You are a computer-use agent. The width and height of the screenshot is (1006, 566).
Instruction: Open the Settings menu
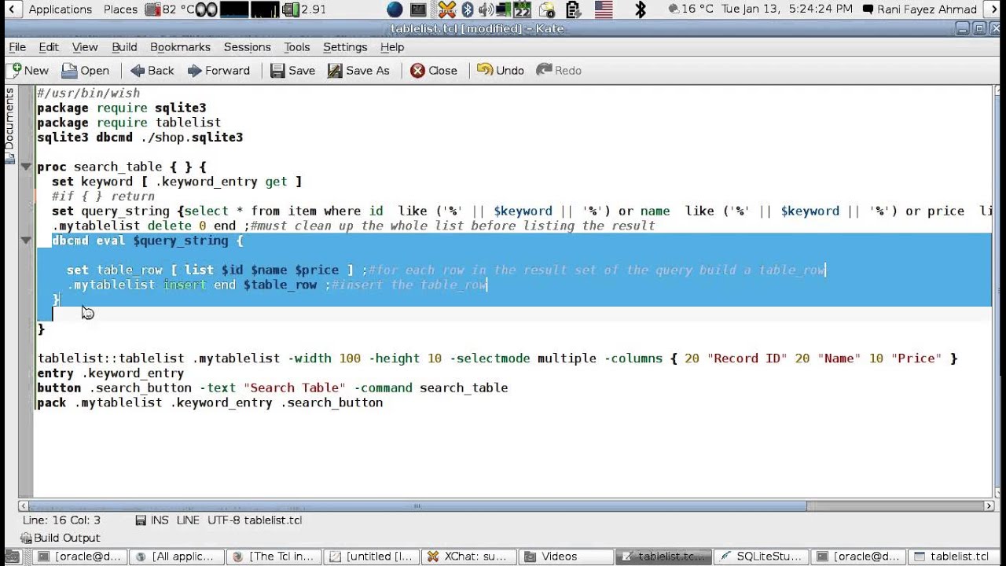[x=345, y=47]
